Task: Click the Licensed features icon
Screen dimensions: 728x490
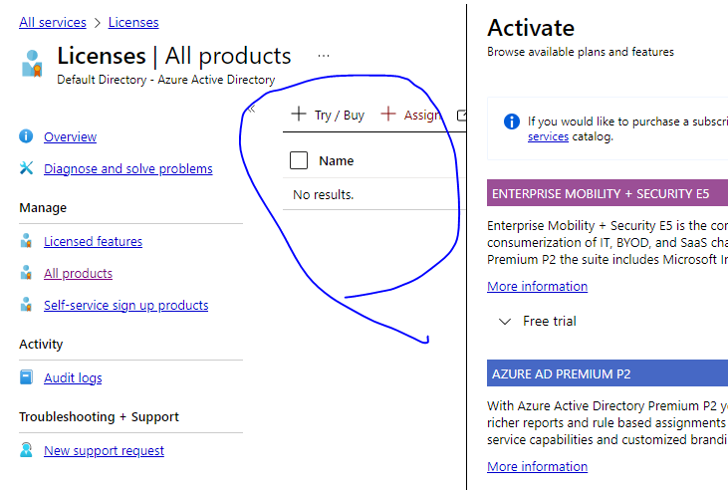Action: point(27,241)
